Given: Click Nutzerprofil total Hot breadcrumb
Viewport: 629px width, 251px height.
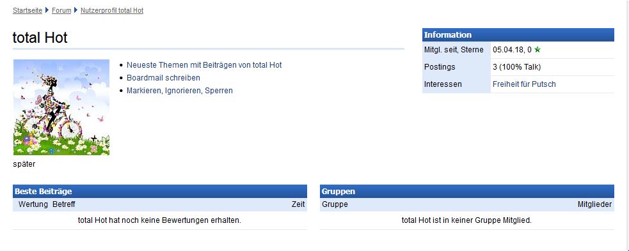Looking at the screenshot, I should coord(112,10).
